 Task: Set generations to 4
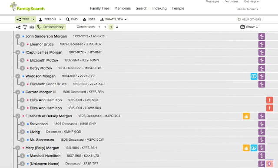tap(117, 27)
